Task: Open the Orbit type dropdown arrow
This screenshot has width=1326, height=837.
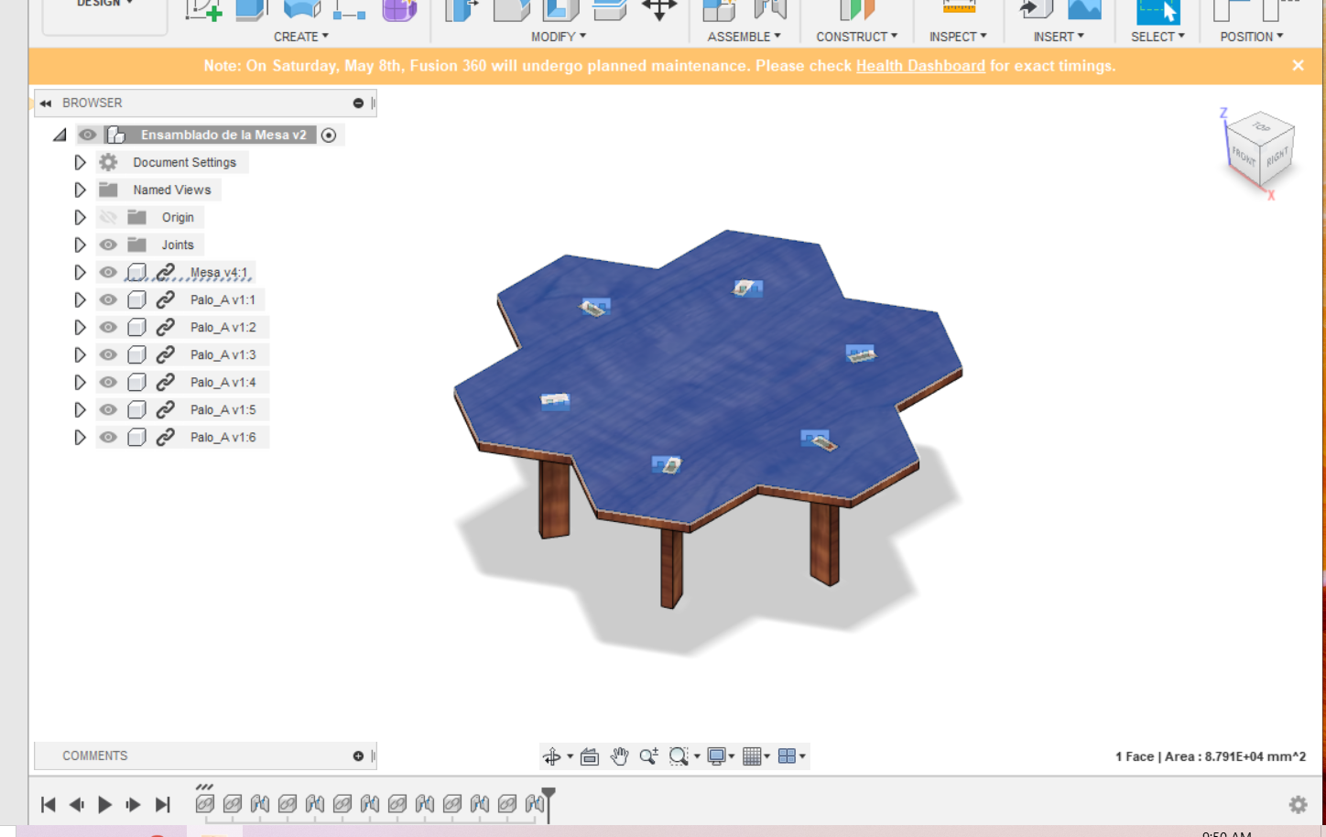Action: pos(570,756)
